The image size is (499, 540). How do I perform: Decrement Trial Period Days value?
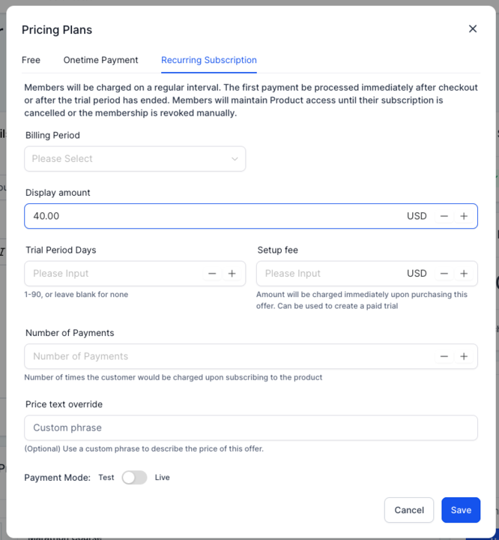click(x=212, y=274)
